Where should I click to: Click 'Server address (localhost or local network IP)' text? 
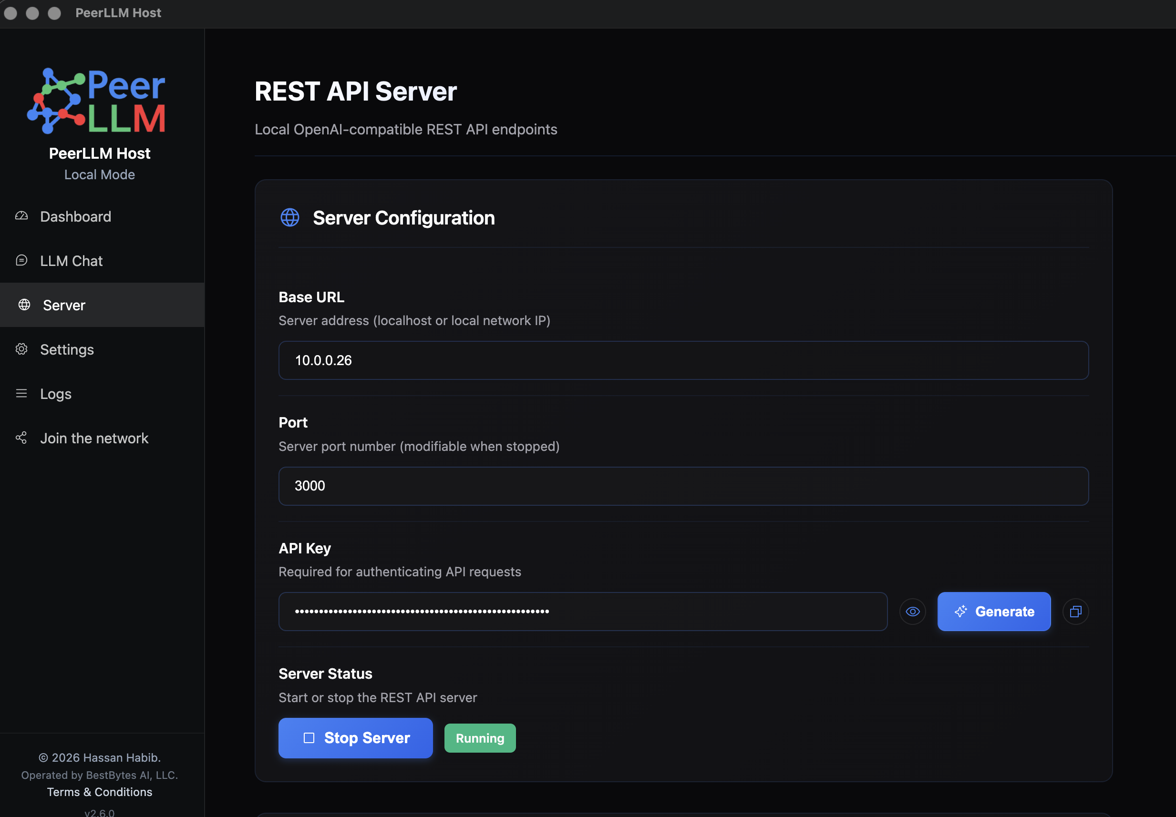[x=414, y=320]
